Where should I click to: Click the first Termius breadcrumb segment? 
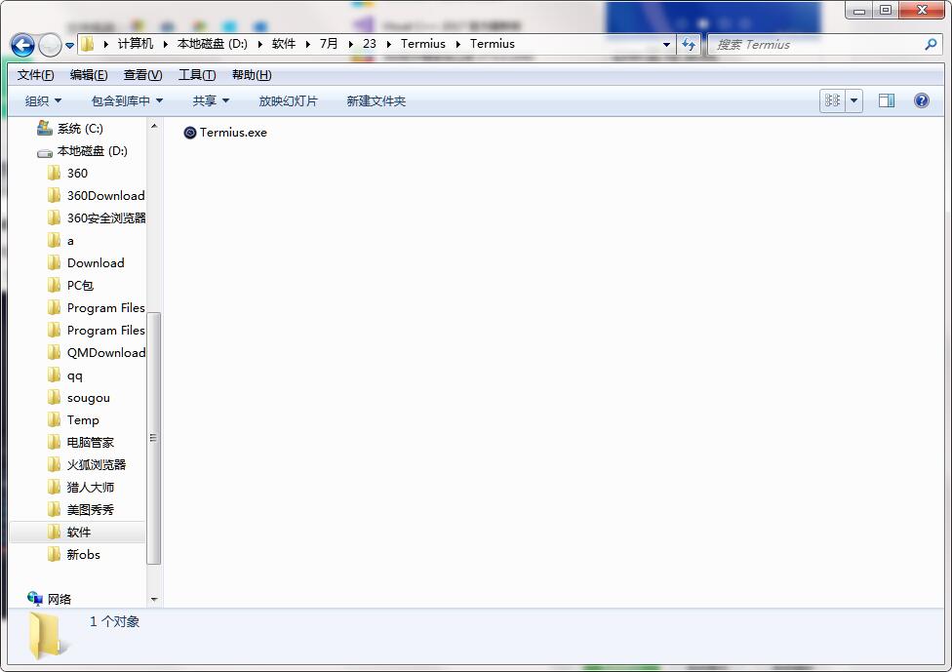click(423, 44)
